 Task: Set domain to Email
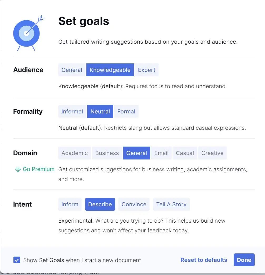[x=161, y=153]
